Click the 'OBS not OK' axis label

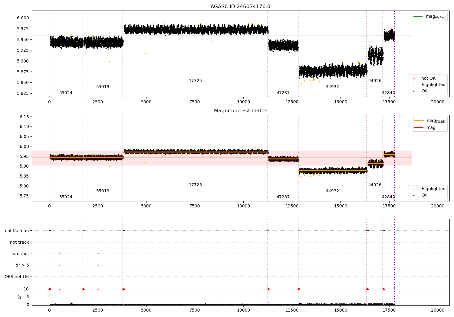click(x=17, y=277)
